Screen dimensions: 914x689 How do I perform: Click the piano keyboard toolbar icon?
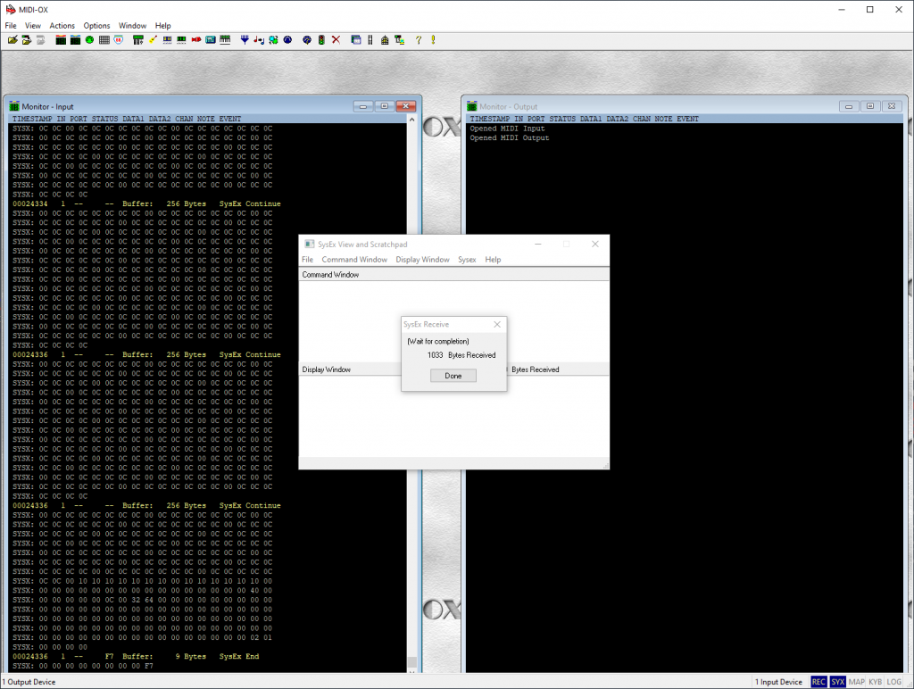click(x=225, y=39)
